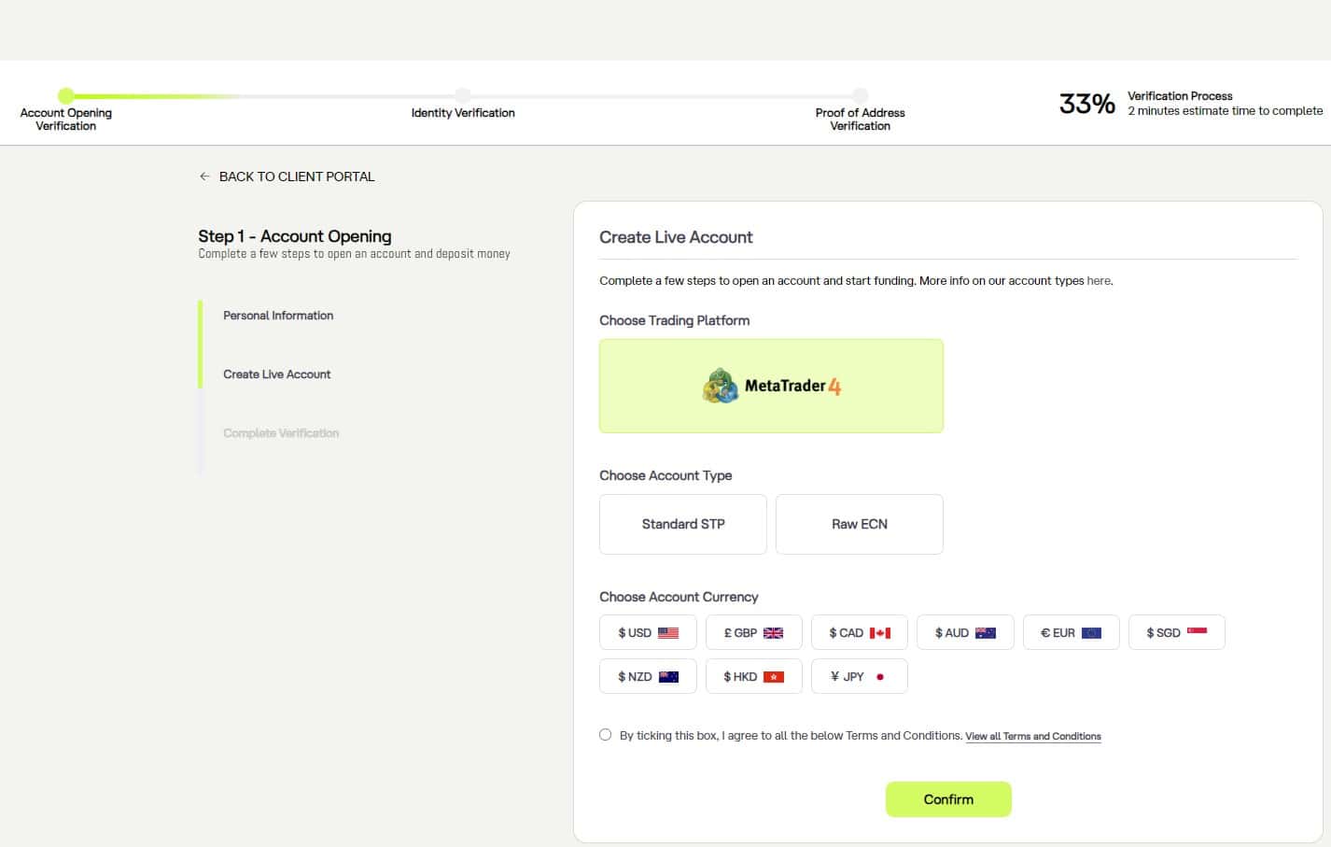
Task: Choose USD currency with US flag
Action: click(648, 632)
